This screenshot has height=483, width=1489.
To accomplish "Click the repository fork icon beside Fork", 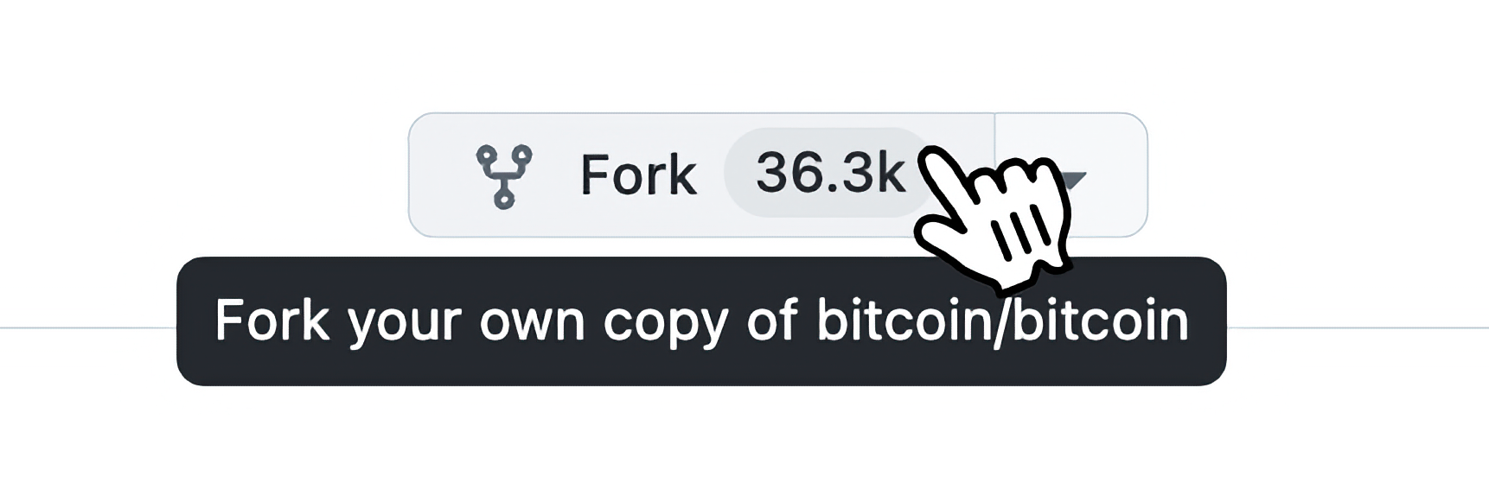I will tap(504, 176).
